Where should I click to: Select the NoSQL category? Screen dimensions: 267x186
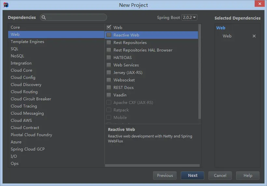tap(56, 56)
